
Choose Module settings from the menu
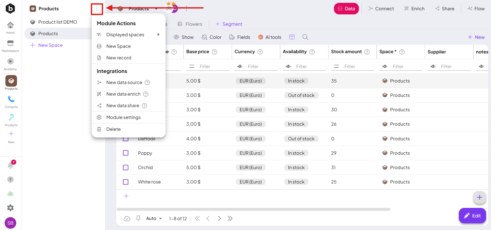123,117
